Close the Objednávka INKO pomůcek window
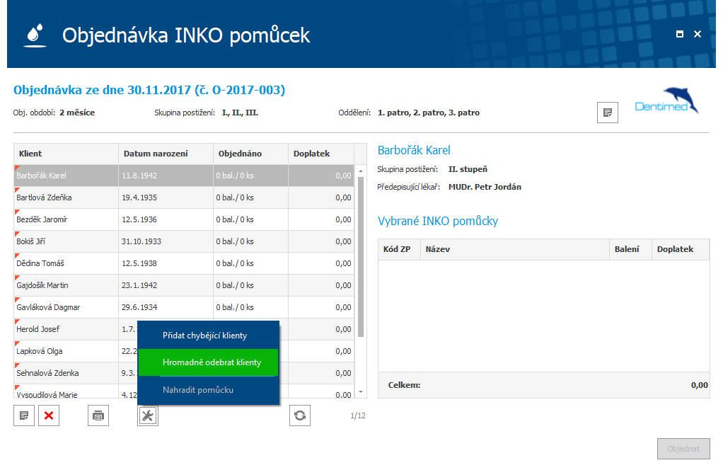723x470 pixels. tap(698, 34)
